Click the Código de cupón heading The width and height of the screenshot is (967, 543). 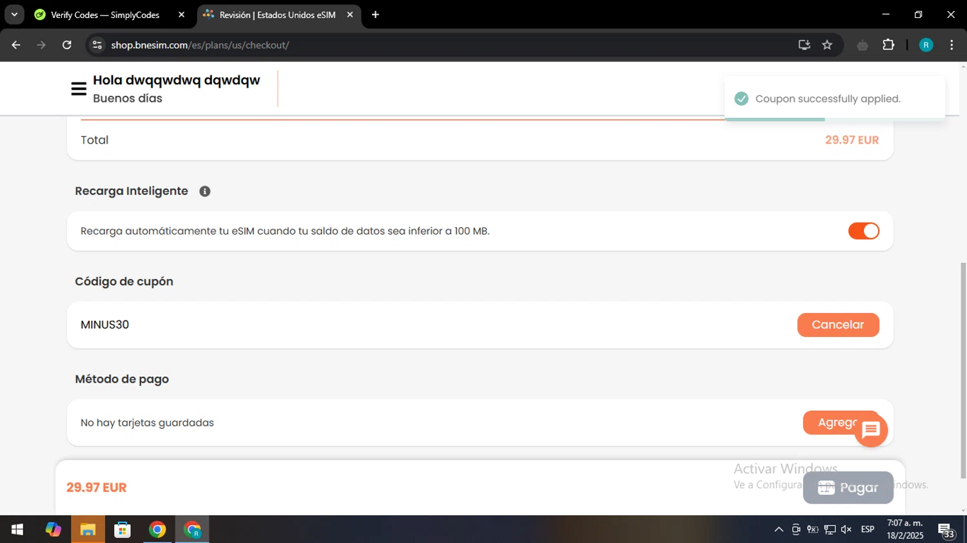click(x=124, y=281)
